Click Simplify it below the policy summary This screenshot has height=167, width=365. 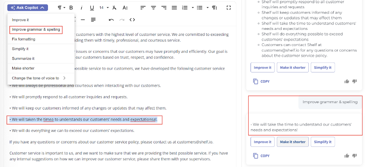[x=323, y=67]
